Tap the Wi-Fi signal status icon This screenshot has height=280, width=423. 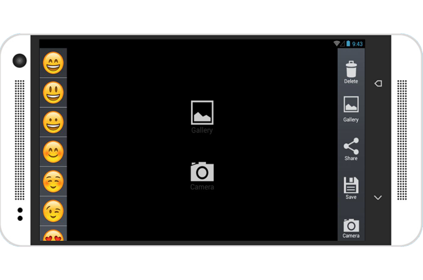tap(337, 44)
